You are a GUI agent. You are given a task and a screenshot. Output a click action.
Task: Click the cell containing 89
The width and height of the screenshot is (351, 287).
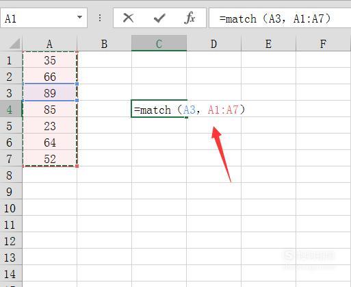50,93
